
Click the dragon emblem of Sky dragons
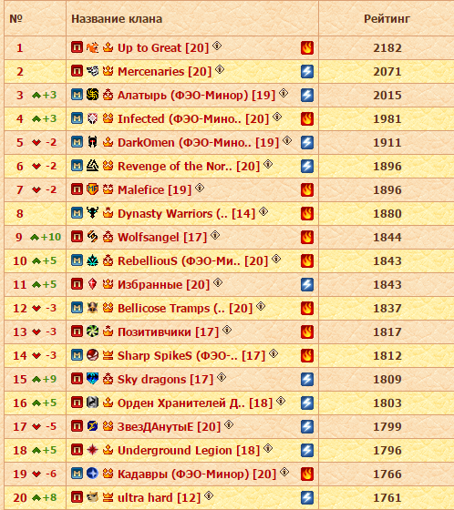pyautogui.click(x=92, y=379)
